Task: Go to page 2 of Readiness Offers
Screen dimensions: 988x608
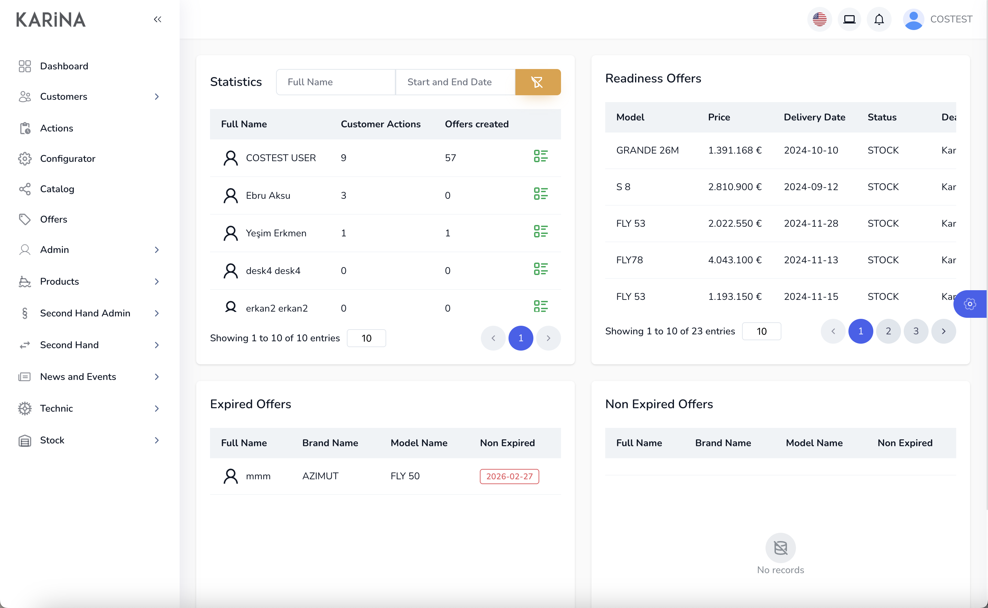Action: (888, 331)
